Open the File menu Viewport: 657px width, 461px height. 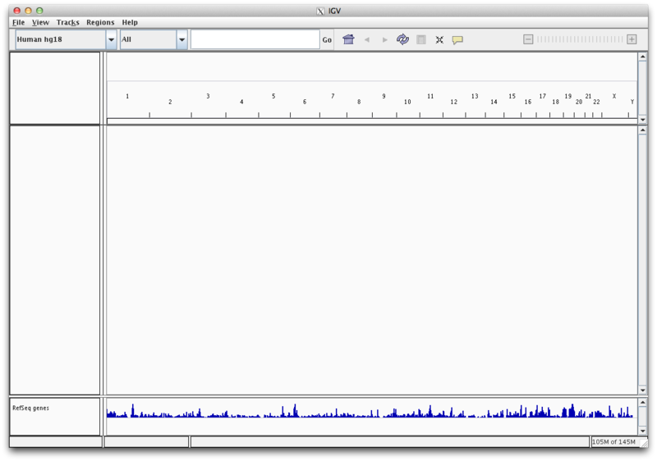[18, 22]
